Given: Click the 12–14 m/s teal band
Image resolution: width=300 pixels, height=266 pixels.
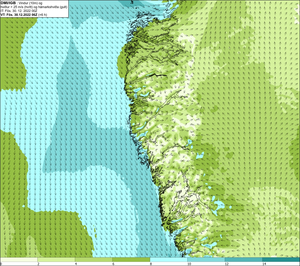Looking at the screenshot, I should (x=244, y=259).
